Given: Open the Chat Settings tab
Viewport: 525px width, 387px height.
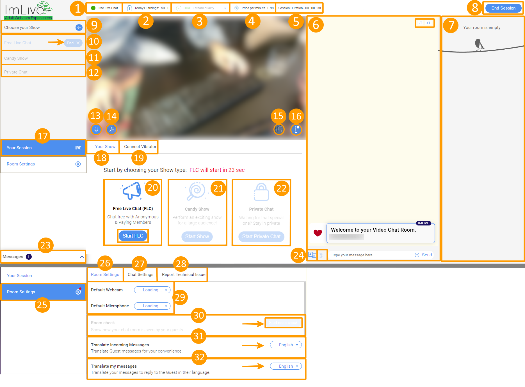Looking at the screenshot, I should point(140,275).
